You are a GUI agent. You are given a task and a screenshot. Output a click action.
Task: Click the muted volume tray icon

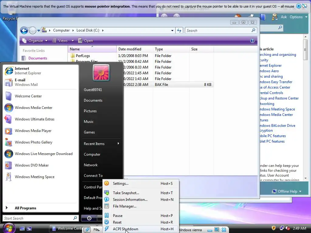[288, 228]
